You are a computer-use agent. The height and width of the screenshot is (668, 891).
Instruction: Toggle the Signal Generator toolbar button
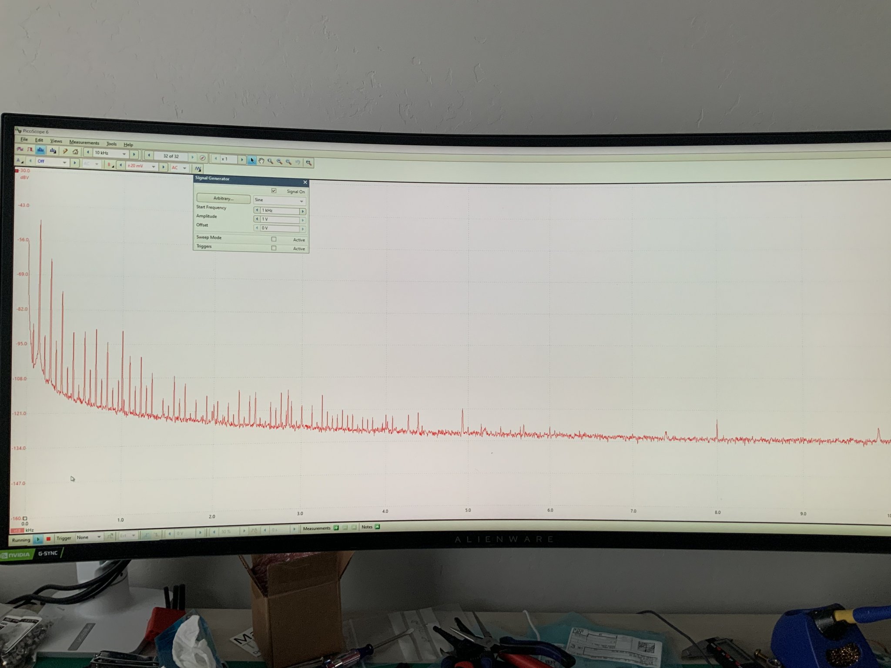(198, 169)
